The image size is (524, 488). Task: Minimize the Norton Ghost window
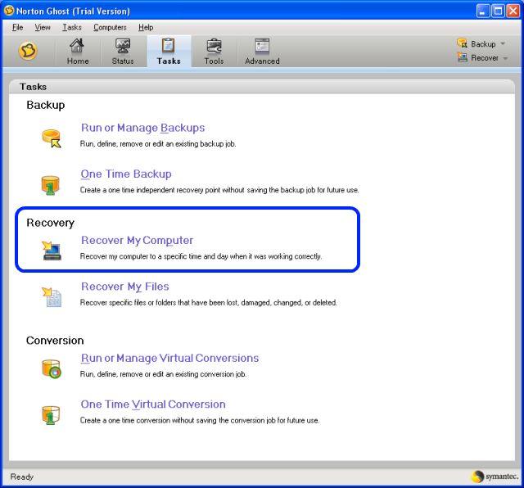pos(482,11)
